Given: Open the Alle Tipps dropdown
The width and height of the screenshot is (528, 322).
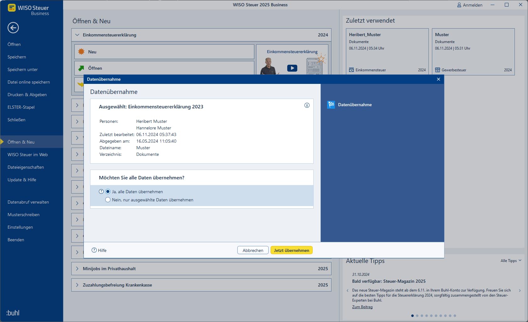Looking at the screenshot, I should 511,261.
